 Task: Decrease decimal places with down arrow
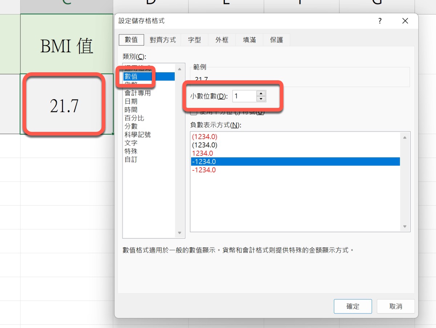click(261, 99)
